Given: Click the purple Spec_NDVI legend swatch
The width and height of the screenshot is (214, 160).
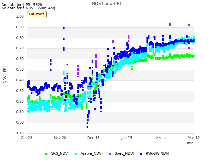Looking at the screenshot, I should [110, 154].
